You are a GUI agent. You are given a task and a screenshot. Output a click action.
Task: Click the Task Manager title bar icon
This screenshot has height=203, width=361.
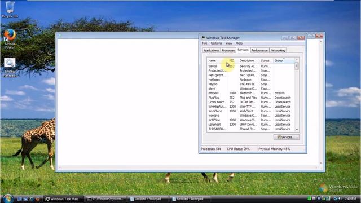click(x=203, y=38)
